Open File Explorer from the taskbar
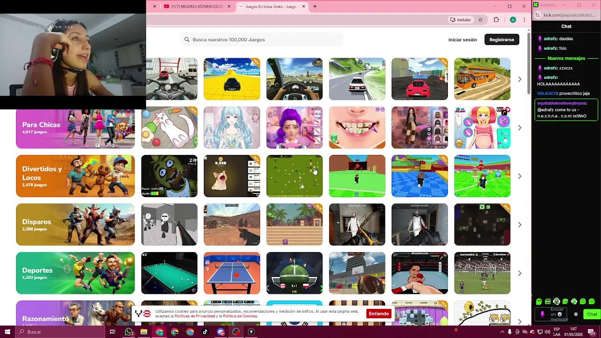 coord(144,332)
